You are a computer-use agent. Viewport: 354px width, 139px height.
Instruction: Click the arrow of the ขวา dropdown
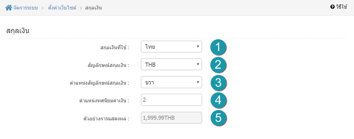198,82
